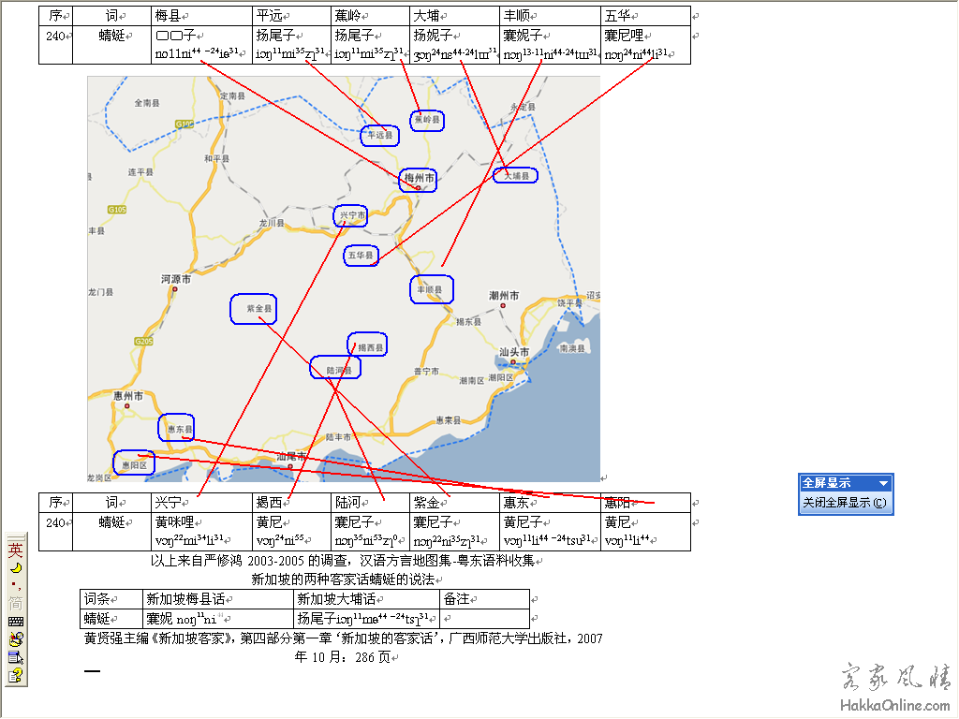This screenshot has height=719, width=959.
Task: Toggle Chinese punctuation mode in IME bar
Action: coord(16,585)
